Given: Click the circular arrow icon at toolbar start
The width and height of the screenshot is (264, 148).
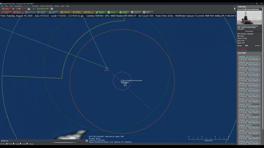Looking at the screenshot, I should 3,9.
